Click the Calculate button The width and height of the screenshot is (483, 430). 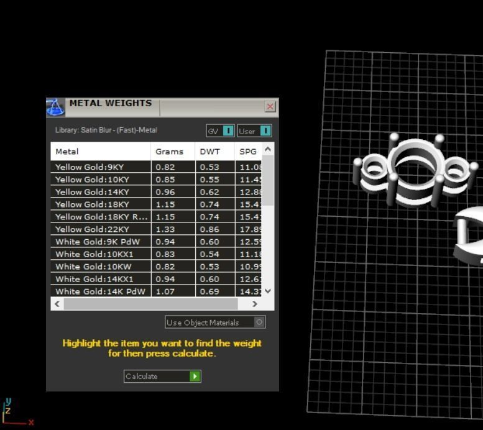[x=162, y=377]
